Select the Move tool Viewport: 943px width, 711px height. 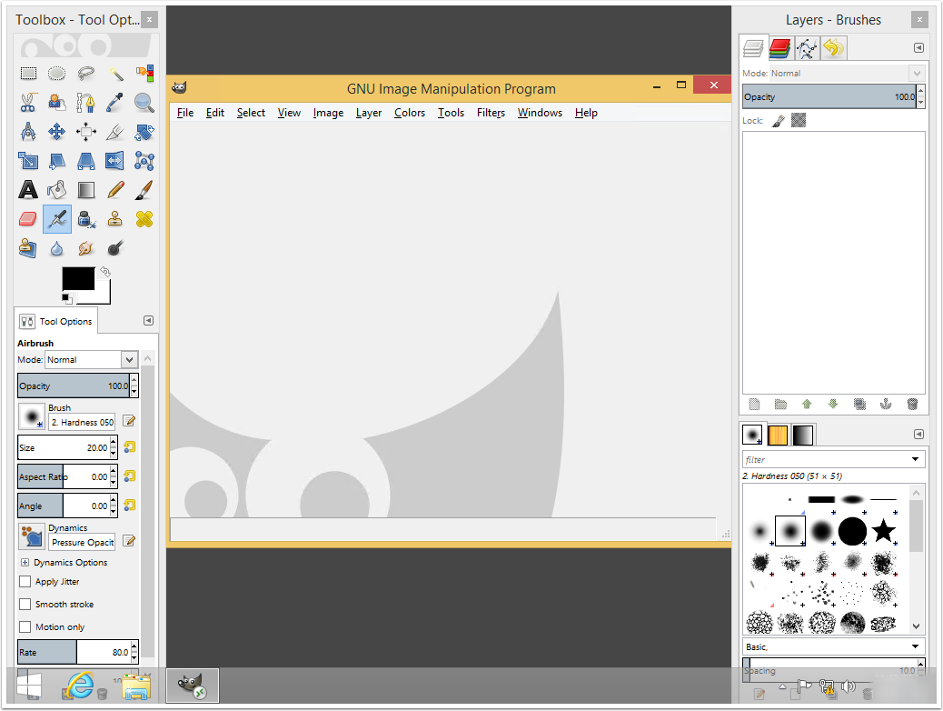(x=57, y=131)
